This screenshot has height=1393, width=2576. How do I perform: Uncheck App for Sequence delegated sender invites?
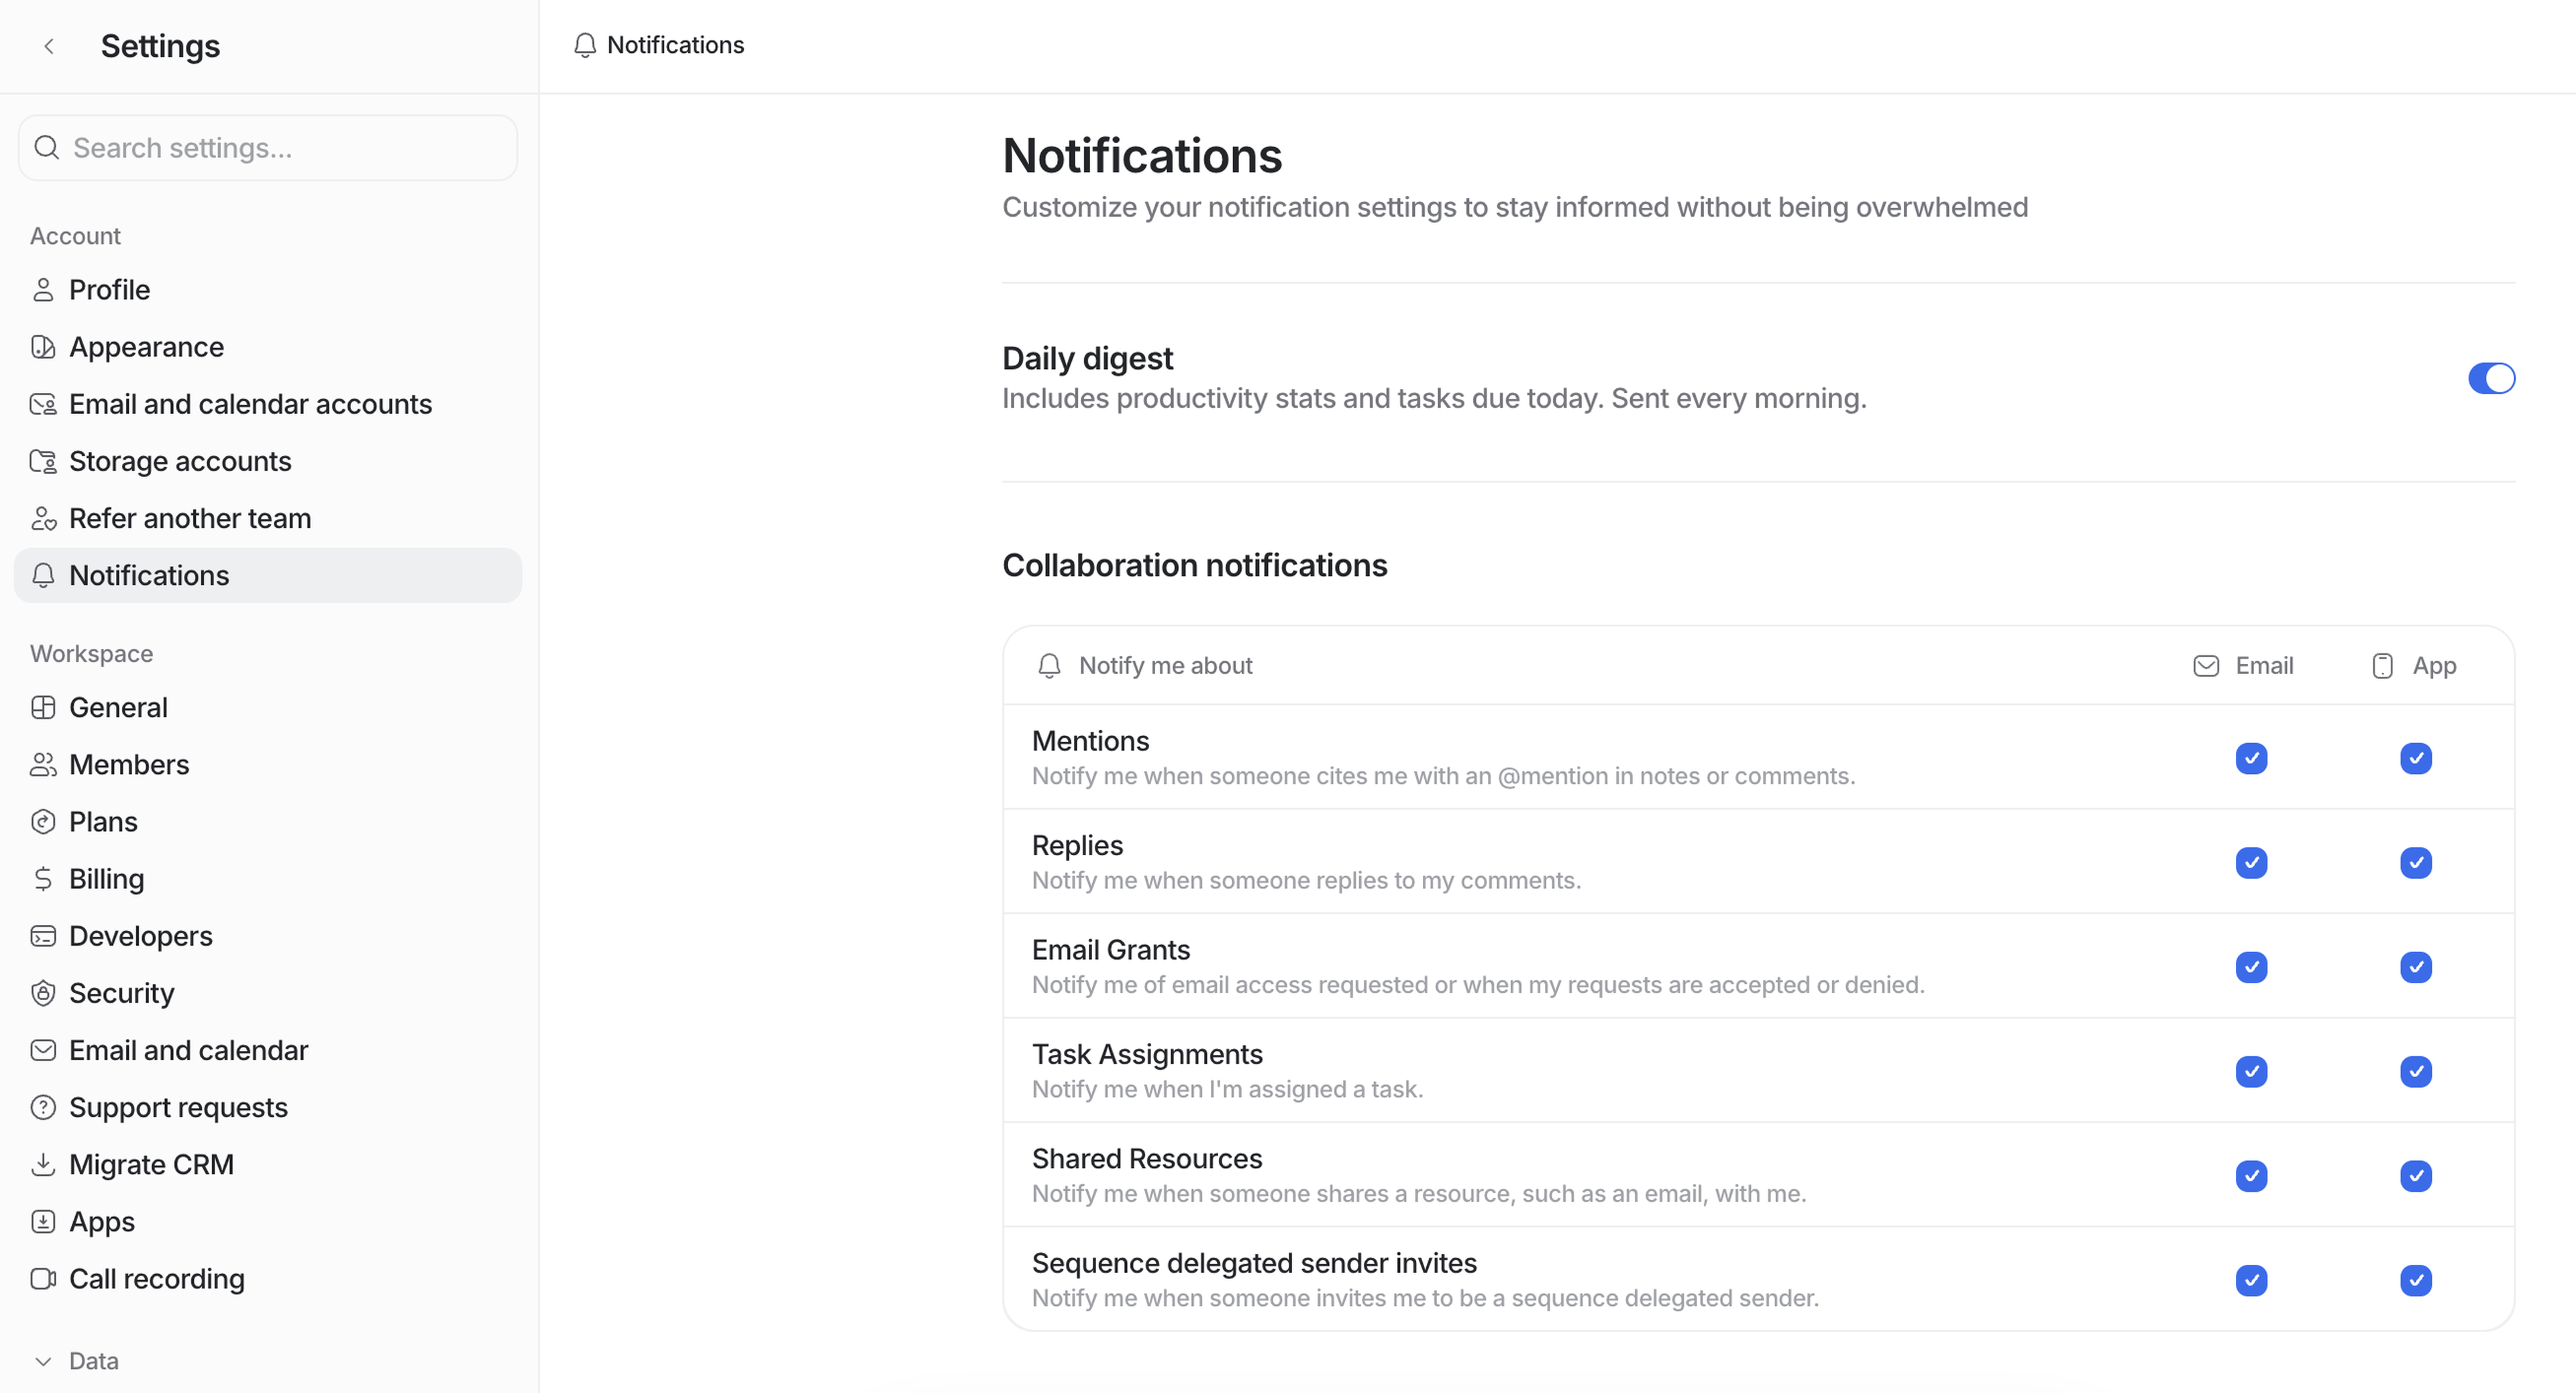pyautogui.click(x=2415, y=1280)
